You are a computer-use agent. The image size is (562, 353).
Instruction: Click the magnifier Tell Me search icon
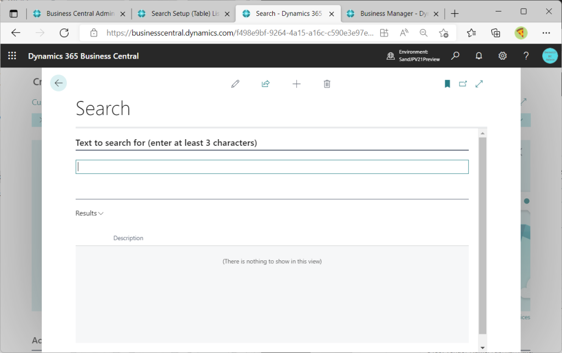(x=455, y=56)
